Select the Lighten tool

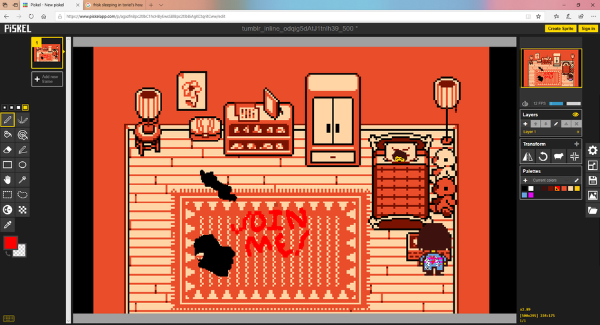(x=7, y=210)
